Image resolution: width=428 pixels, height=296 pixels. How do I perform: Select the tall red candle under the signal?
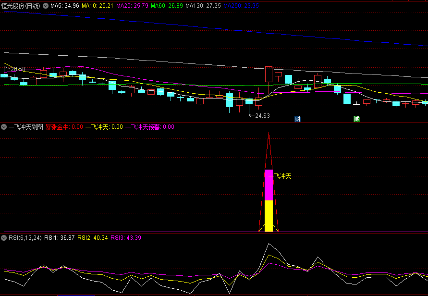click(269, 74)
